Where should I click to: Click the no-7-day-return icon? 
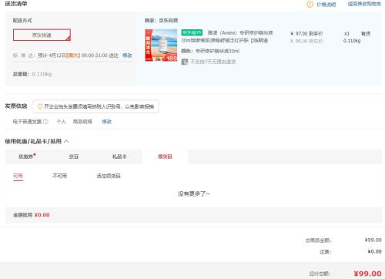(185, 62)
